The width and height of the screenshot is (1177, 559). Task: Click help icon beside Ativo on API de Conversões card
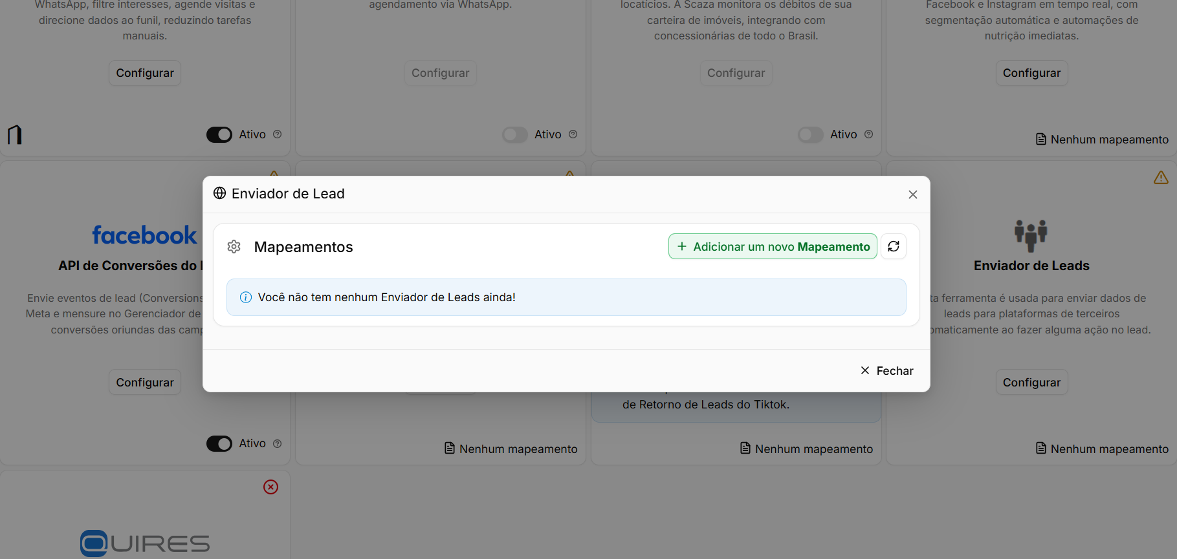pyautogui.click(x=278, y=443)
